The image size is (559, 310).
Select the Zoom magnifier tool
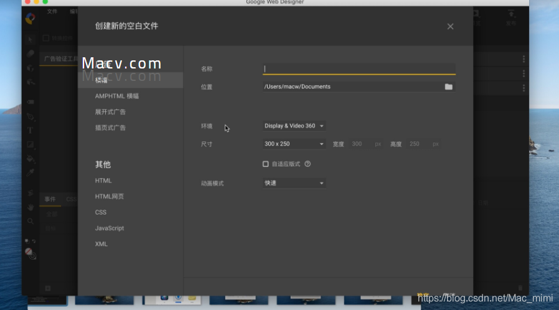(x=31, y=221)
